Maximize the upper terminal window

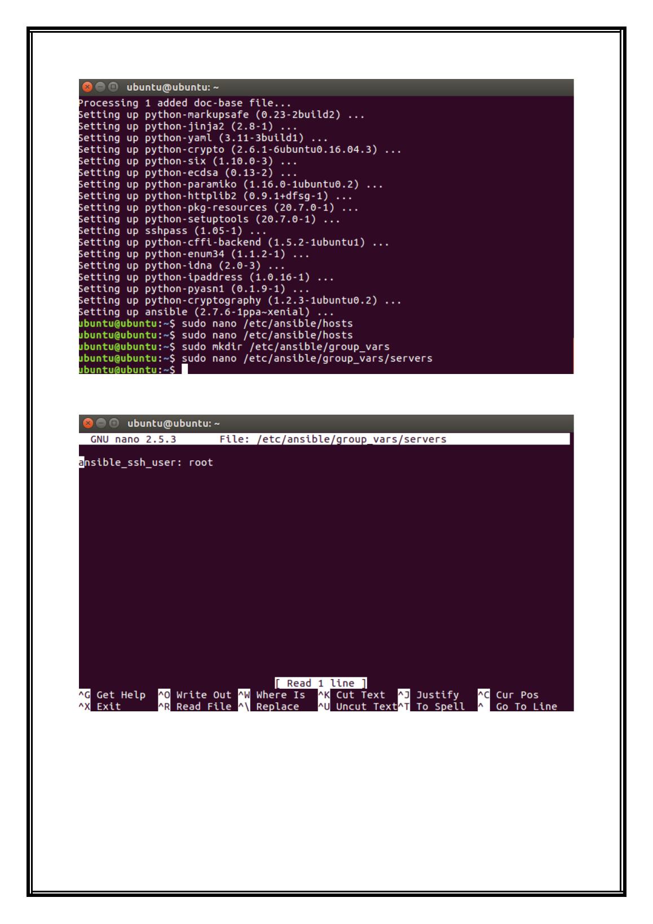coord(113,87)
